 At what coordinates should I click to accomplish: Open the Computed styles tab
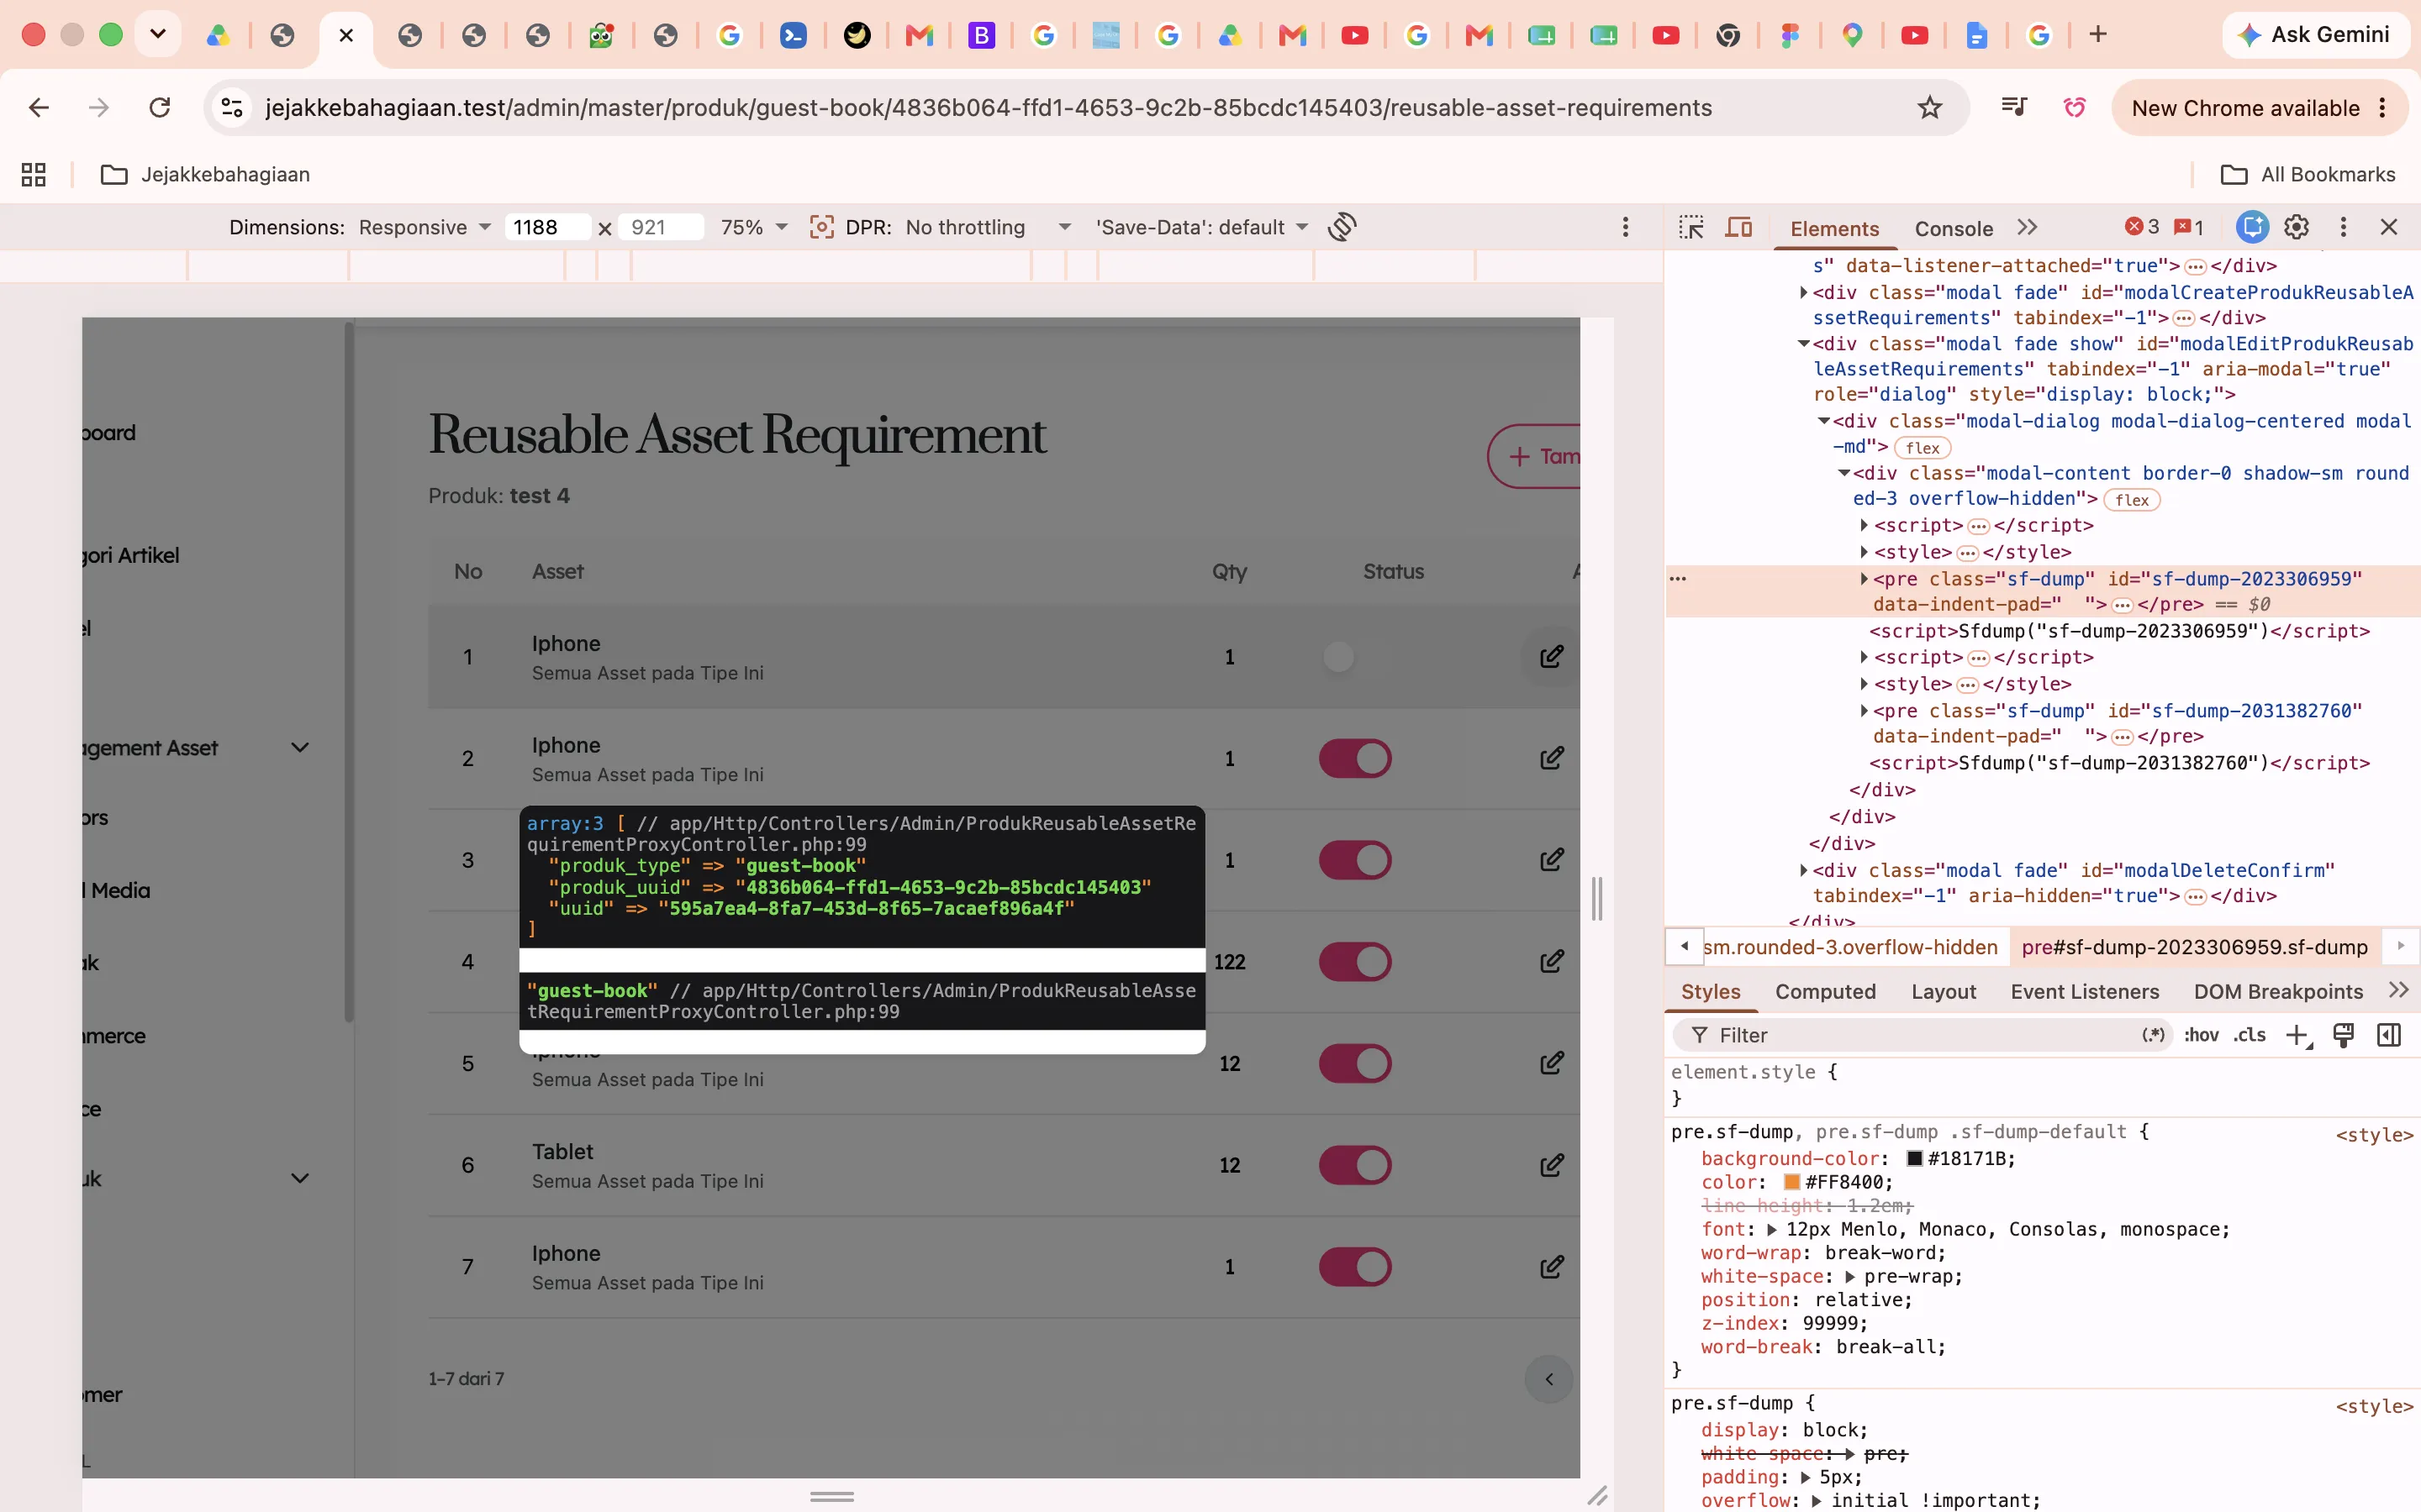click(1826, 991)
